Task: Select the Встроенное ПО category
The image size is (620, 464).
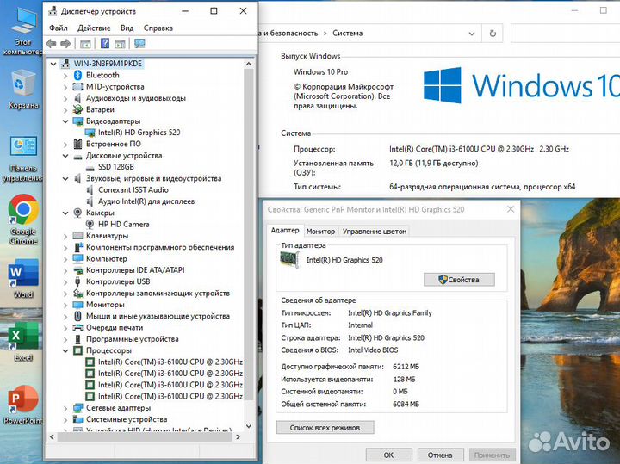Action: [114, 145]
